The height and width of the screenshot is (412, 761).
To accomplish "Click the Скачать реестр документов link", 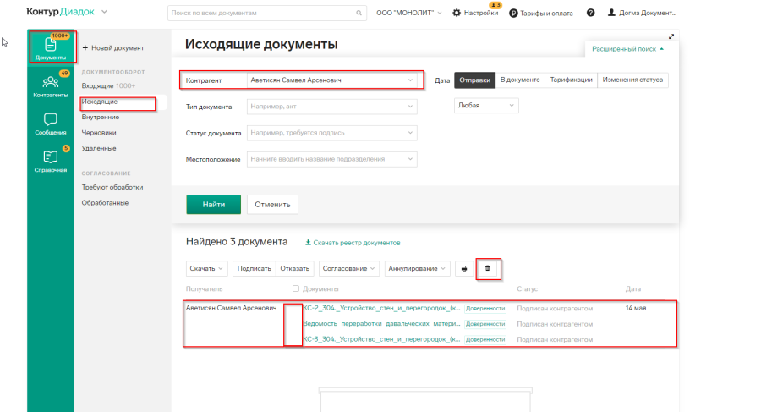I will click(x=356, y=243).
